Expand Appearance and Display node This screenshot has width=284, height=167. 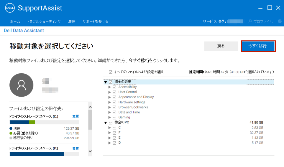click(x=110, y=97)
